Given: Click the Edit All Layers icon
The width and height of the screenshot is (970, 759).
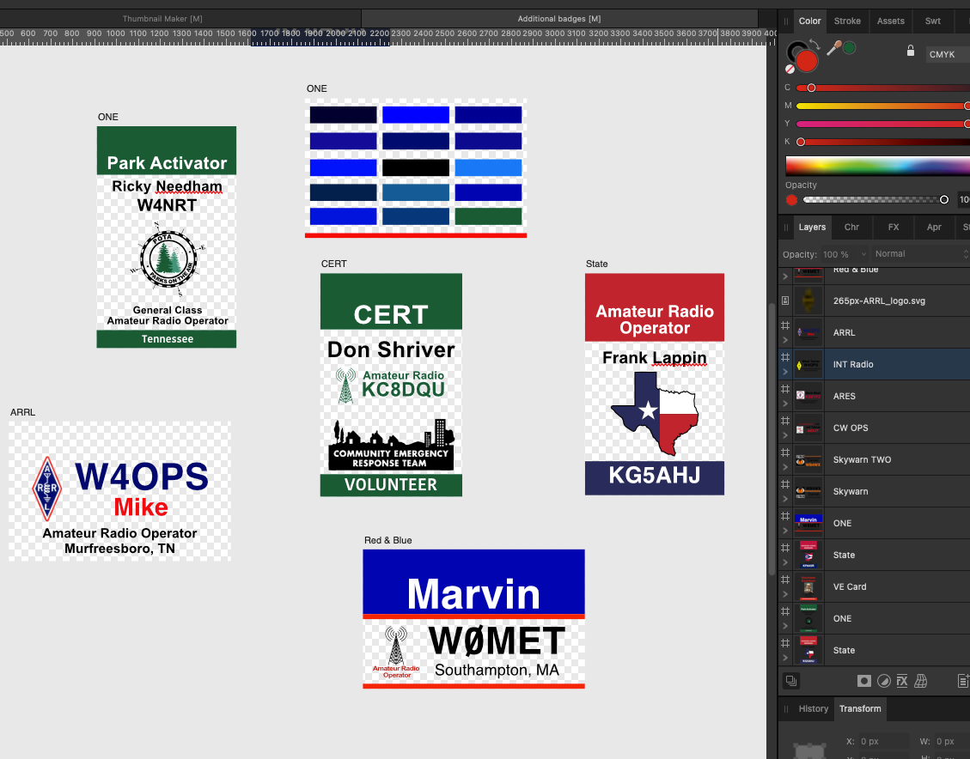Looking at the screenshot, I should [x=790, y=681].
